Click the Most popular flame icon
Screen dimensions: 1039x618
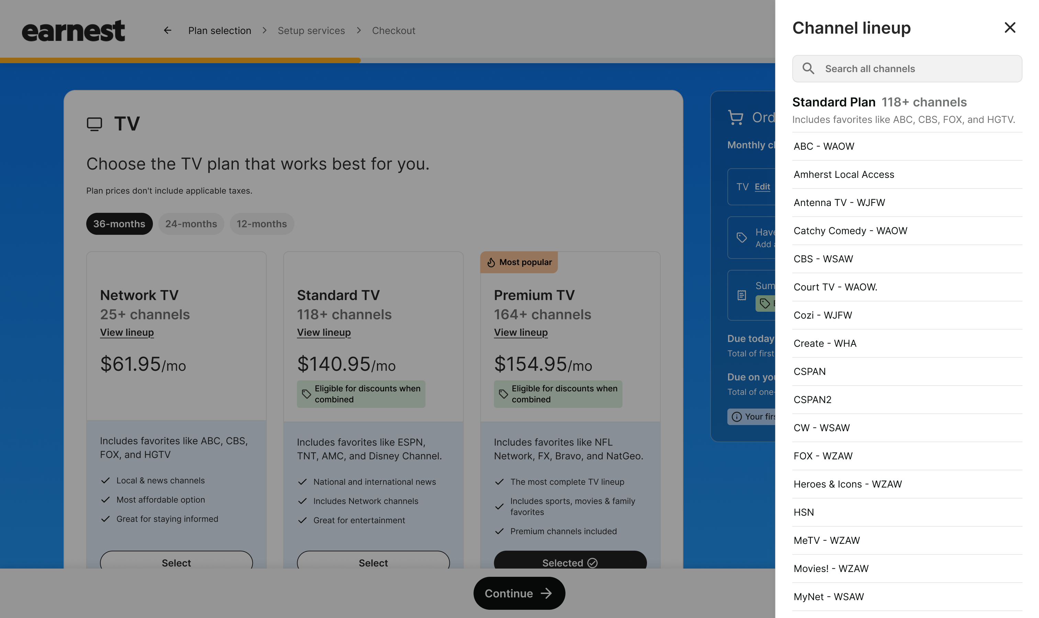491,262
